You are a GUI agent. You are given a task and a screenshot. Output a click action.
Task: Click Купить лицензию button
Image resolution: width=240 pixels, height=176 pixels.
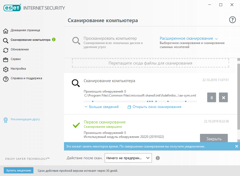[x=18, y=170]
